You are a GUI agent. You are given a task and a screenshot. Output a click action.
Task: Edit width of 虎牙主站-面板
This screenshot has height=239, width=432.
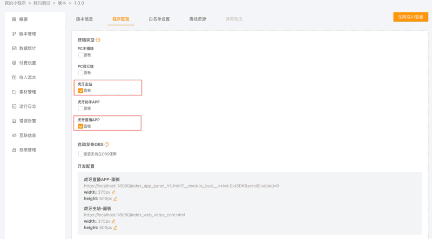click(113, 221)
